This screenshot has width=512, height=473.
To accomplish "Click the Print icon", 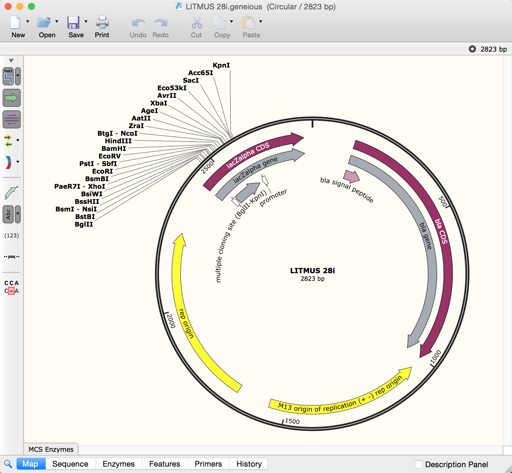I will pos(102,22).
